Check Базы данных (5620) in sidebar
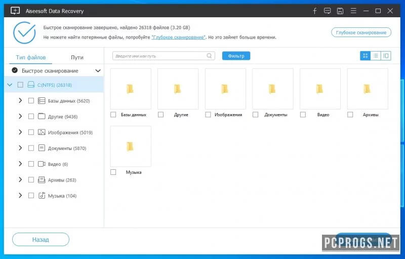405x259 pixels. tap(31, 100)
